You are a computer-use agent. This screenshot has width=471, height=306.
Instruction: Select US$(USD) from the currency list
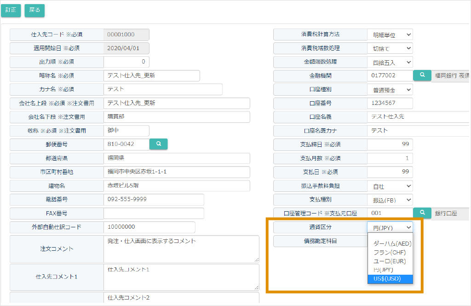390,279
